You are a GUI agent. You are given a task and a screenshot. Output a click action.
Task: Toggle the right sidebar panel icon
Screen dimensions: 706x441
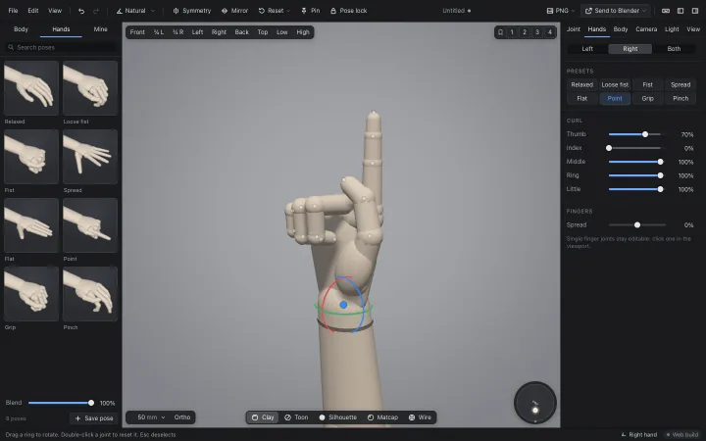(x=695, y=11)
